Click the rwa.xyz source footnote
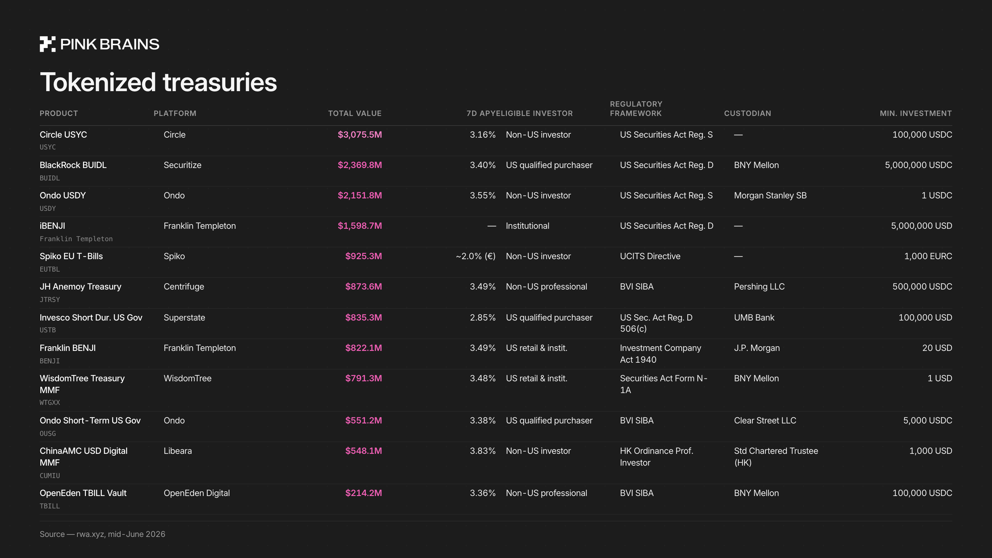The image size is (992, 558). coord(102,534)
